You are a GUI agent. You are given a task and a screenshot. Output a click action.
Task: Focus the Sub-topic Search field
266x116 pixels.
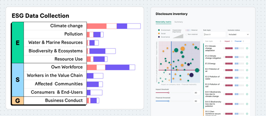click(x=214, y=34)
